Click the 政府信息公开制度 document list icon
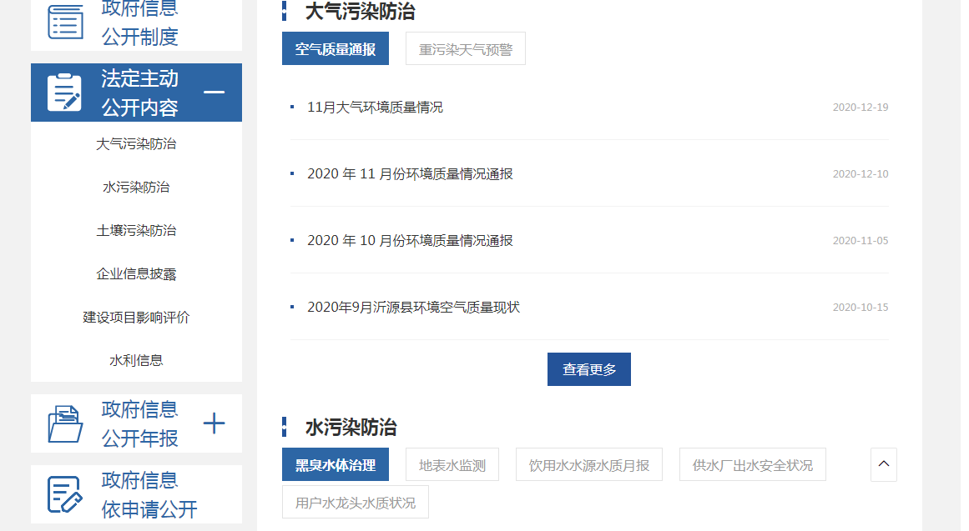The height and width of the screenshot is (531, 969). coord(65,22)
